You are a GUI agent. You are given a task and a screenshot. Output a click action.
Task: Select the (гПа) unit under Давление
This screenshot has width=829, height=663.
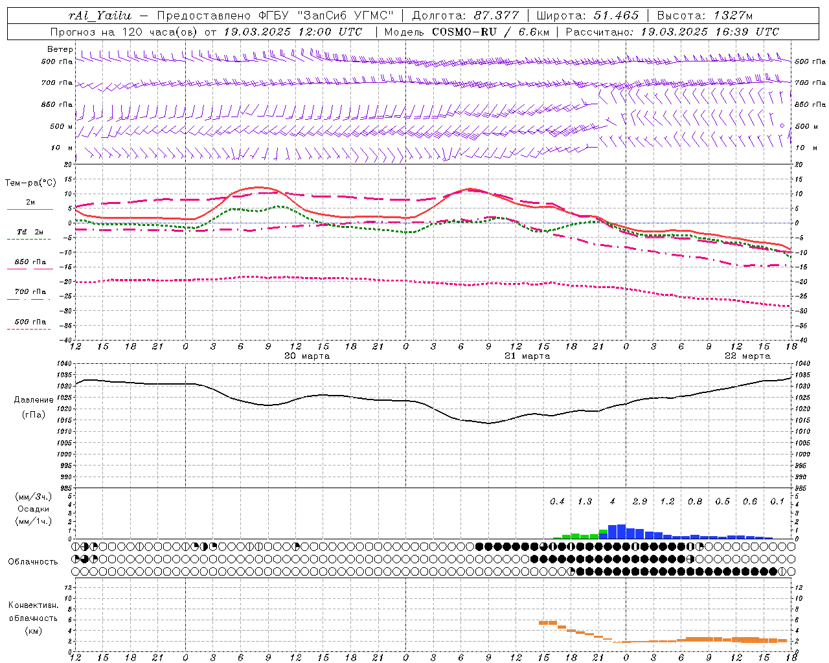pyautogui.click(x=33, y=414)
